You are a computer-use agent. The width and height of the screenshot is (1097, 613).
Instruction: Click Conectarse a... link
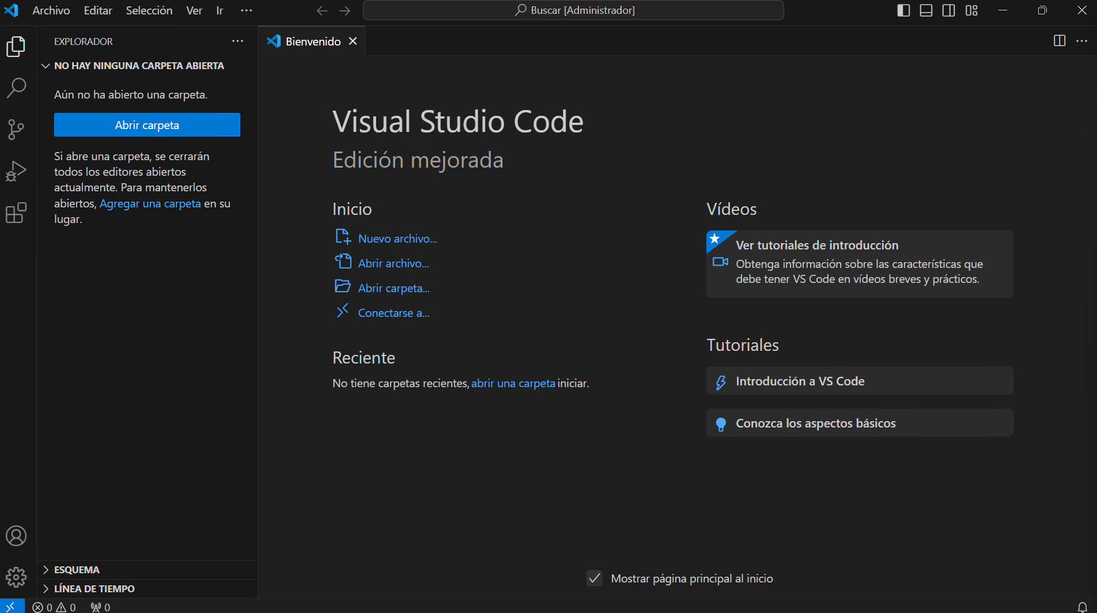click(x=394, y=313)
